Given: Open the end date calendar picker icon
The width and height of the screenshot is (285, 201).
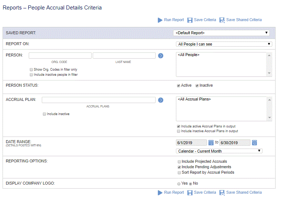Looking at the screenshot, I should 254,143.
